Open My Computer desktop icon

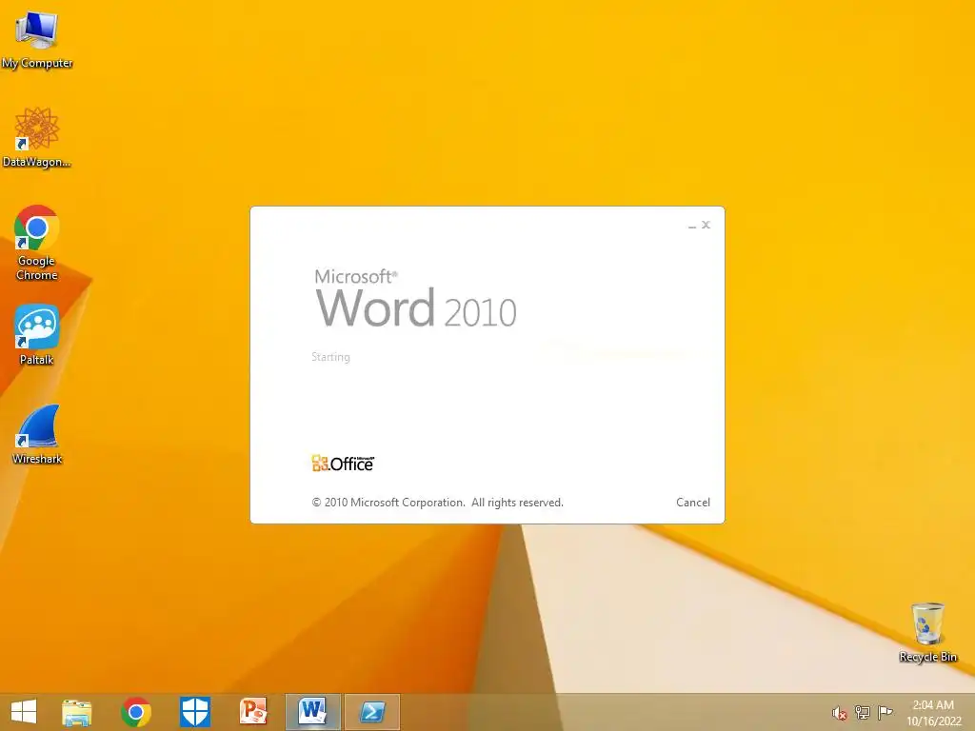pyautogui.click(x=37, y=40)
